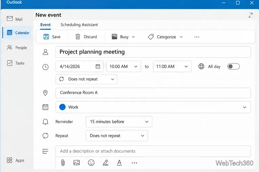259x172 pixels.
Task: Click the All day label text
Action: 214,66
